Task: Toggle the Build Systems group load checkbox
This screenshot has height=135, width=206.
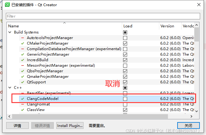Action: (x=125, y=32)
